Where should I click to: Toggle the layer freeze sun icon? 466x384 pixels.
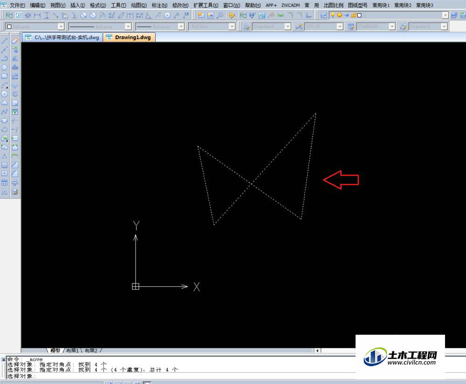point(339,15)
